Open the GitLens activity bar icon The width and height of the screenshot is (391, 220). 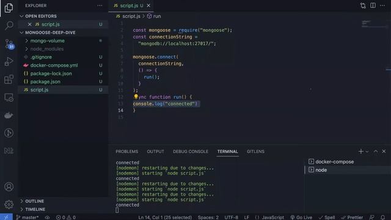9,133
